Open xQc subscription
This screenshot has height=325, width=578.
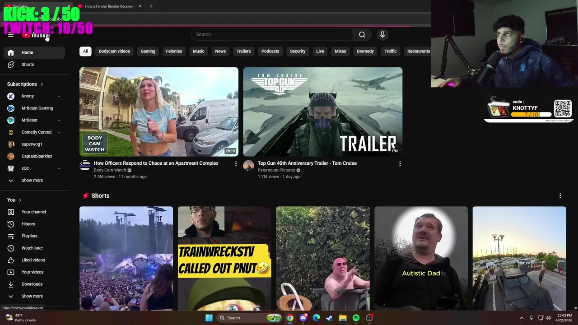34,168
